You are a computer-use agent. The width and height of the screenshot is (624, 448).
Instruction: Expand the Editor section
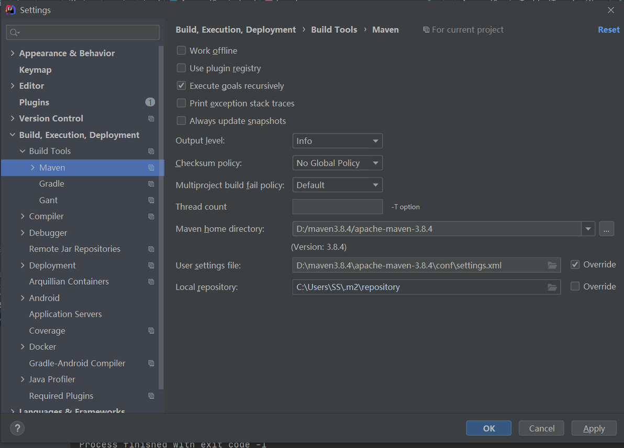13,85
